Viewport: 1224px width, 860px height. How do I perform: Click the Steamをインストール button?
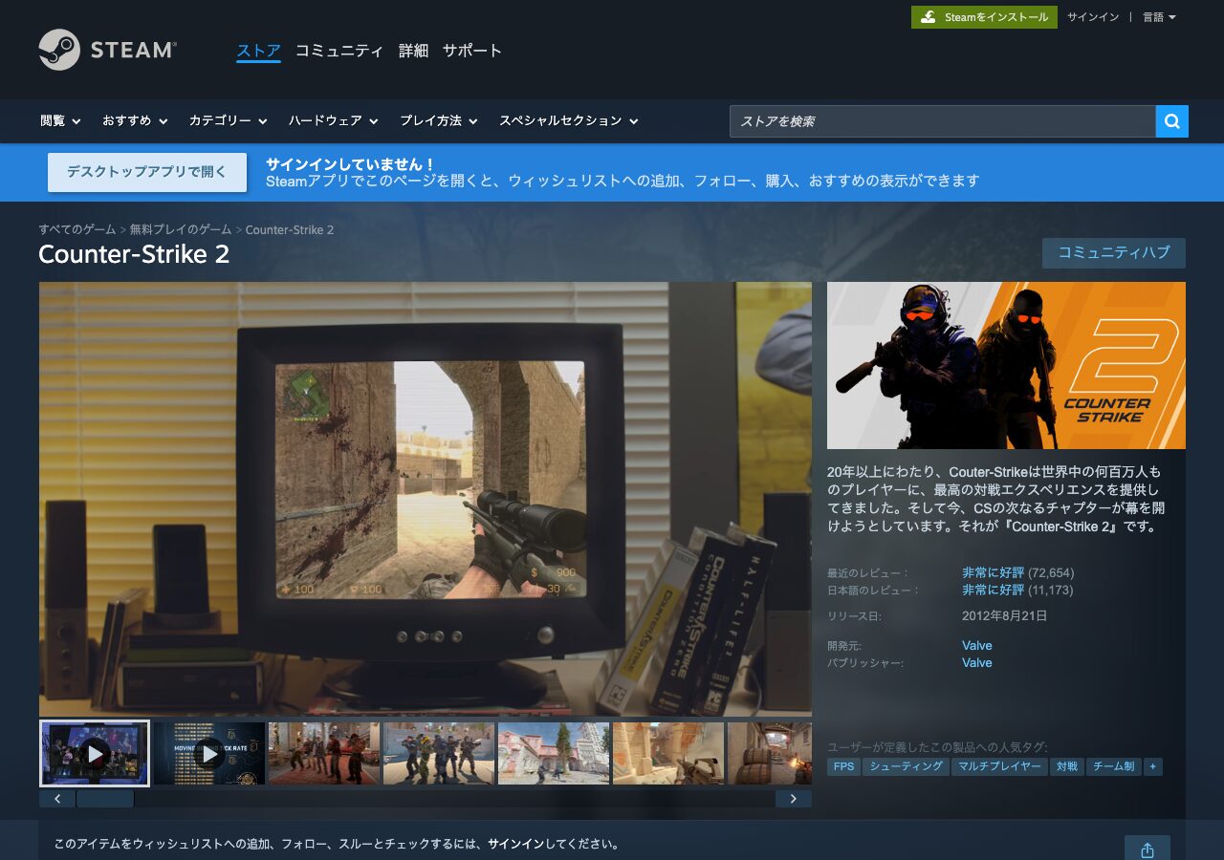pyautogui.click(x=984, y=17)
